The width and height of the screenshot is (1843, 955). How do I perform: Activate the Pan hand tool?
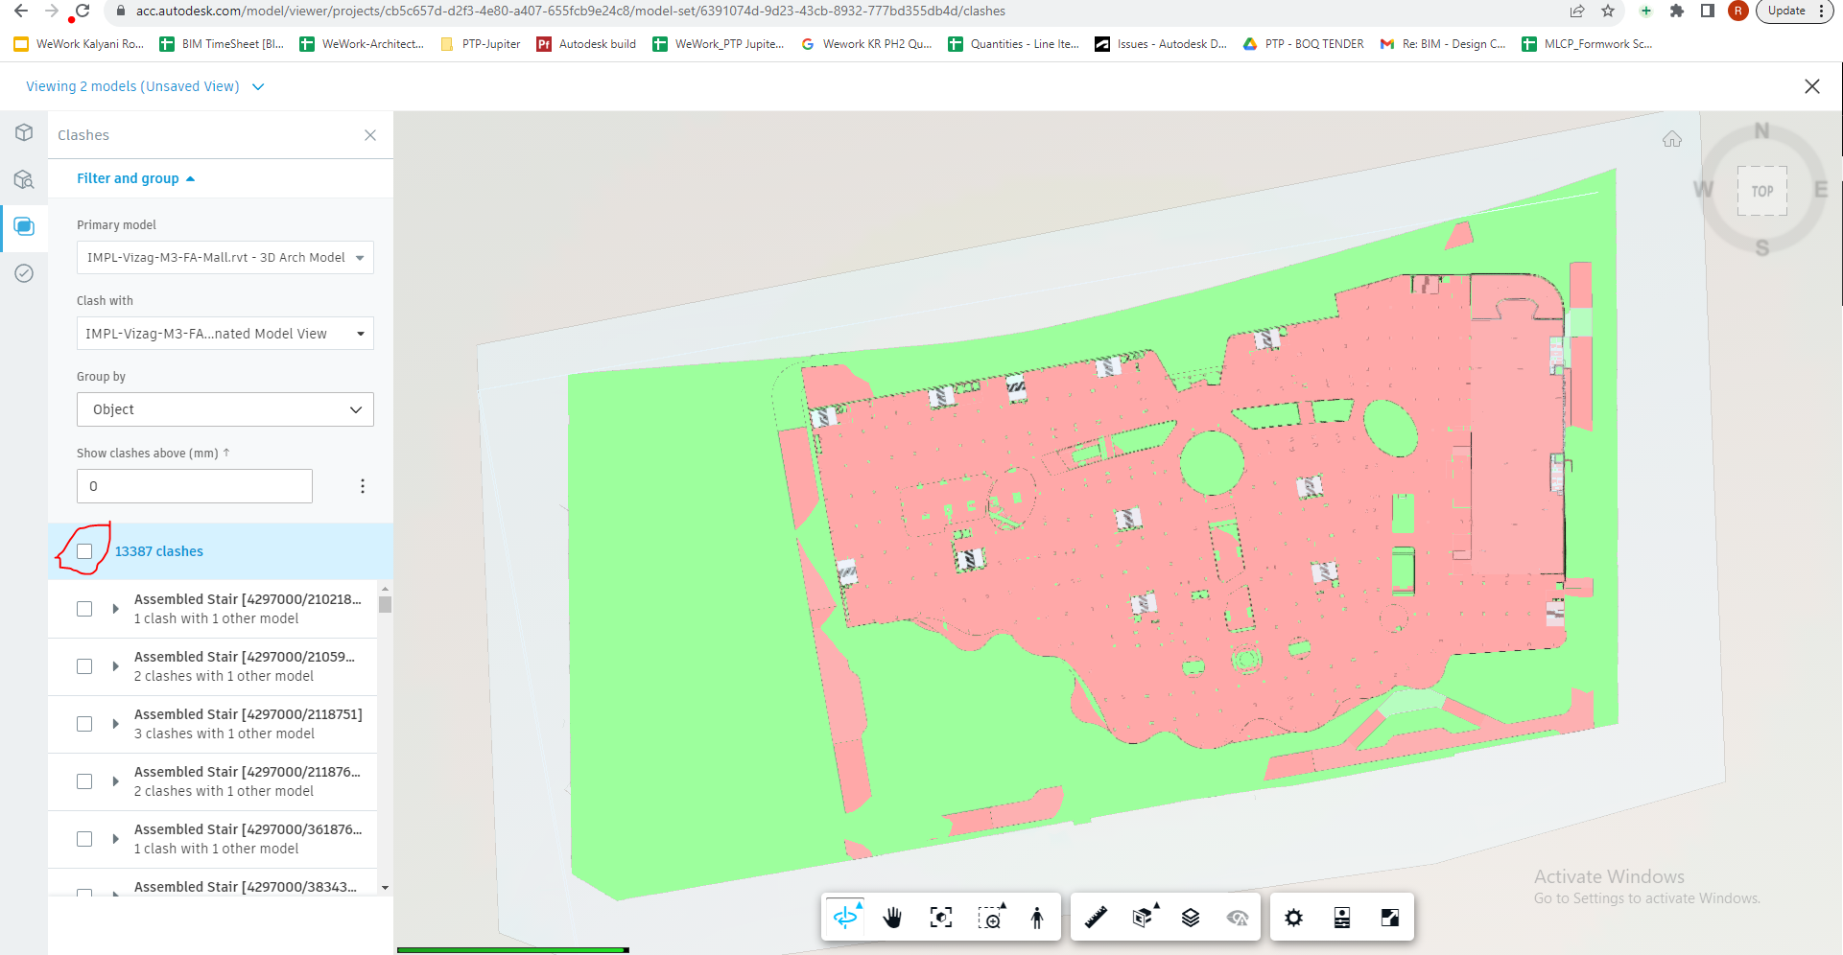pos(892,917)
